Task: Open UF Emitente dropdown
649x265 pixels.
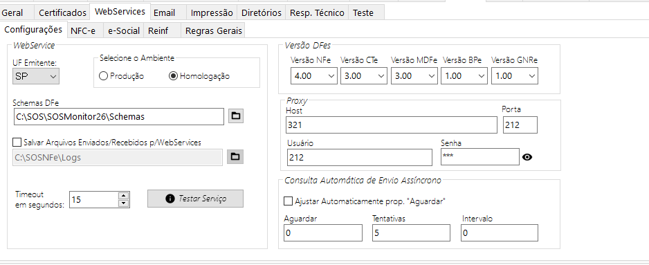Action: 36,76
